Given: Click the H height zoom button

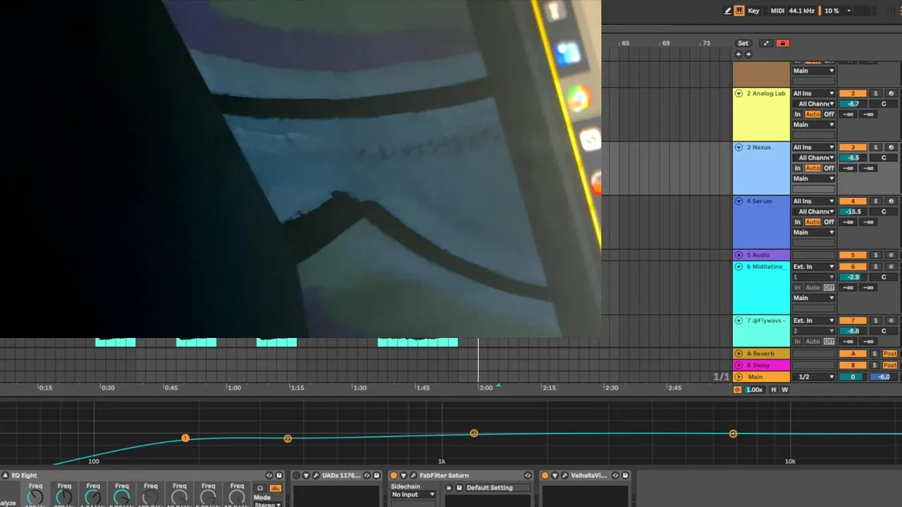Looking at the screenshot, I should (773, 389).
